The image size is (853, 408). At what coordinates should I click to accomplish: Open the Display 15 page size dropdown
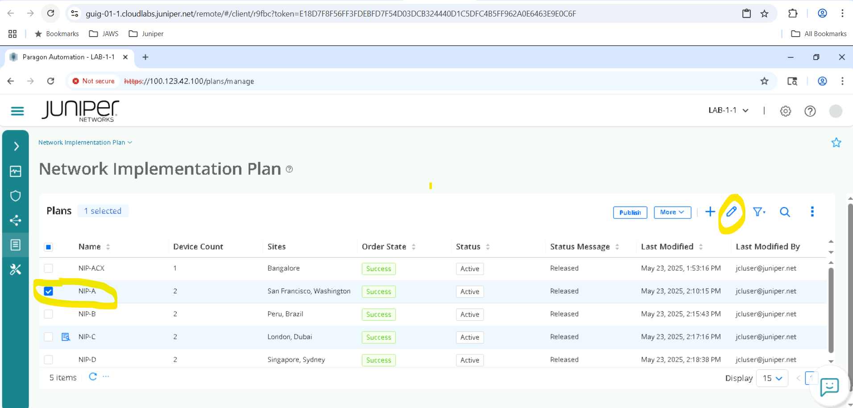(772, 378)
